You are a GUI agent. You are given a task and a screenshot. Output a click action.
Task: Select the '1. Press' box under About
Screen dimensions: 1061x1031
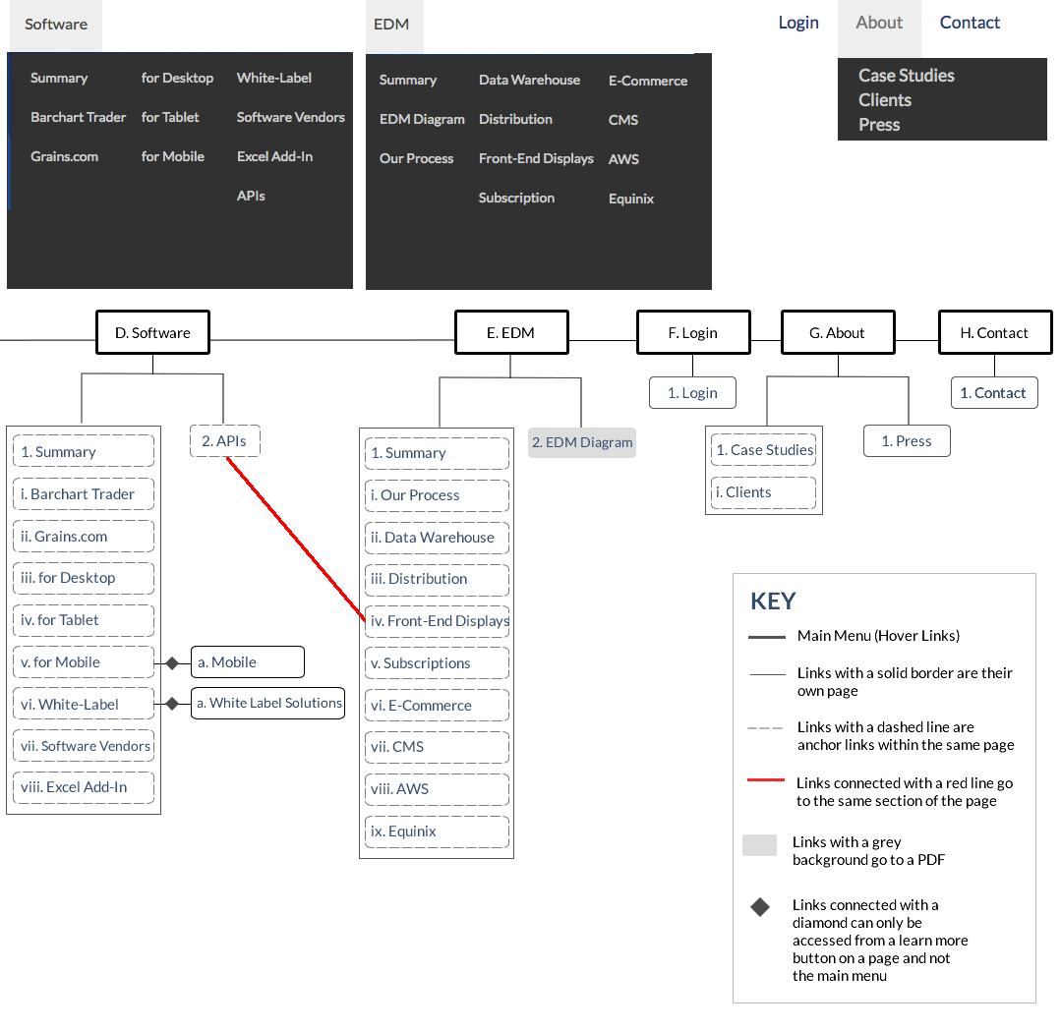(907, 441)
